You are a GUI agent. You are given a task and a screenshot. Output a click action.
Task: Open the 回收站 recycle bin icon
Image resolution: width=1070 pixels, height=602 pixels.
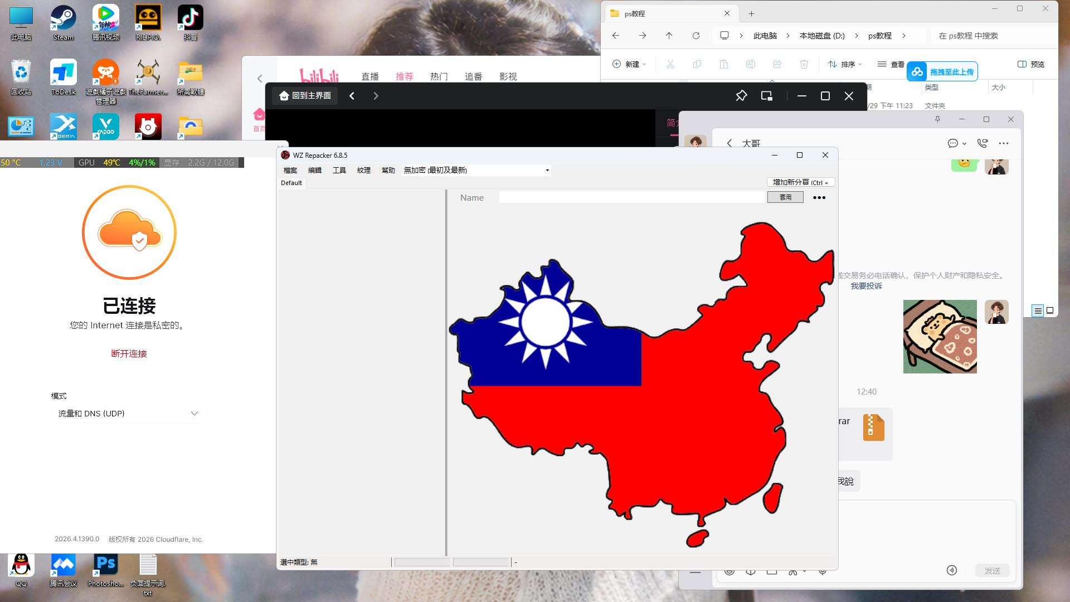click(x=21, y=77)
